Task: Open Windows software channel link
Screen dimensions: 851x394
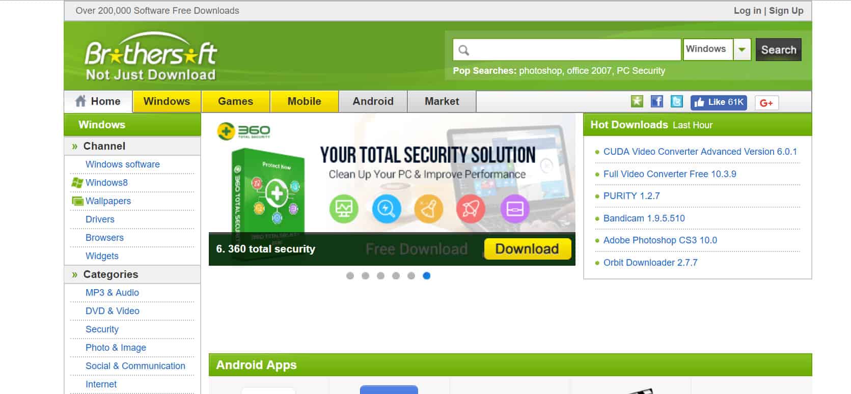Action: 123,164
